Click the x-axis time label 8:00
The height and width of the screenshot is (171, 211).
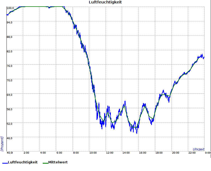click(x=76, y=153)
